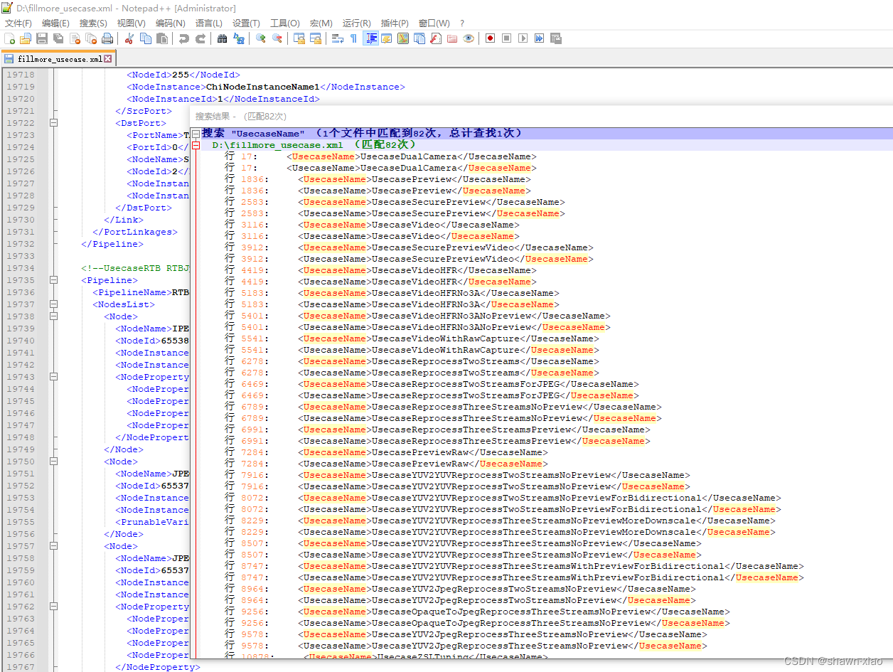Collapse the NodeProperty fold at line 19743
Image resolution: width=893 pixels, height=672 pixels.
(x=53, y=377)
